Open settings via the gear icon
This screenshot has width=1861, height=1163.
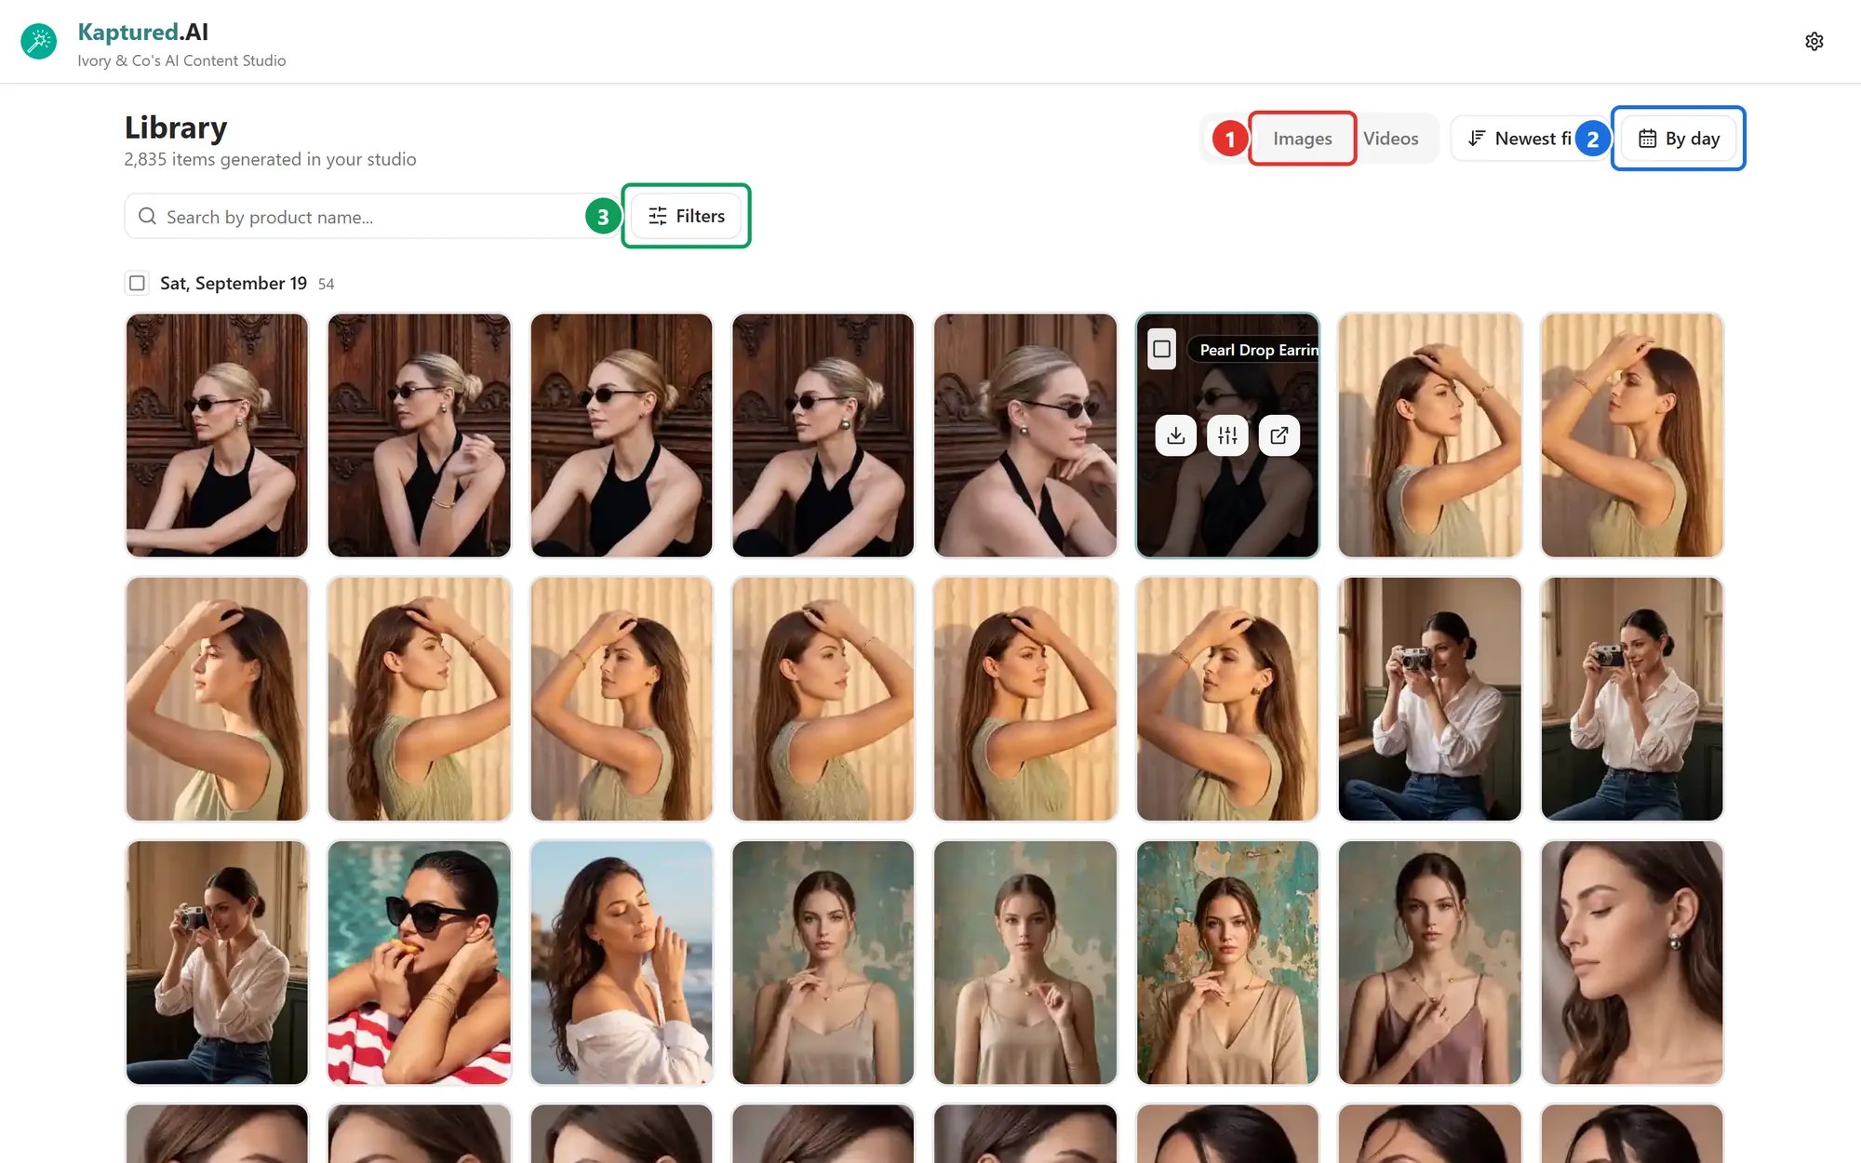(x=1814, y=41)
